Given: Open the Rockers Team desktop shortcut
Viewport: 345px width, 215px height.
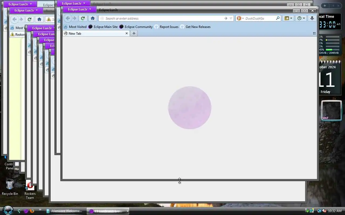Looking at the screenshot, I should (30, 190).
